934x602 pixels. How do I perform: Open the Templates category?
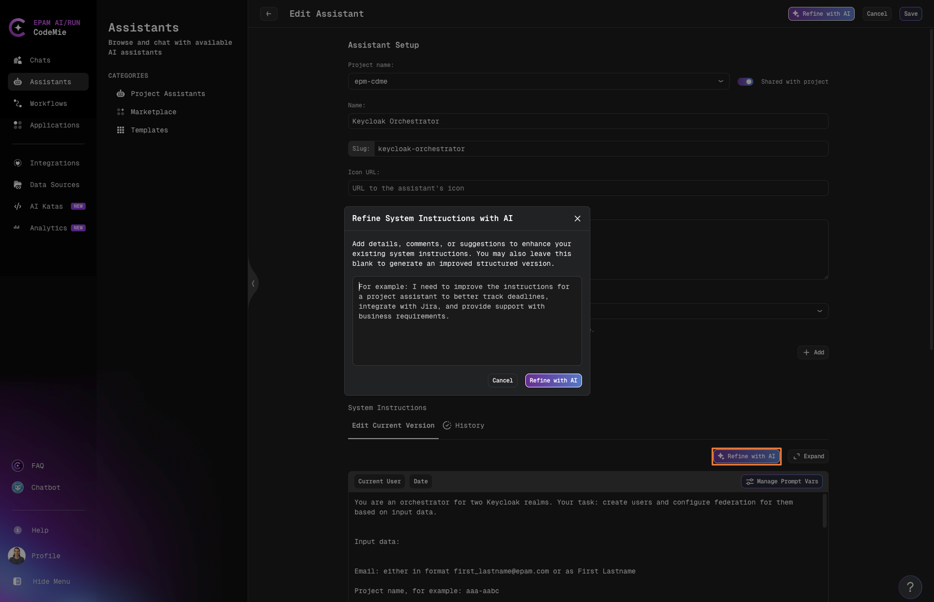click(x=149, y=130)
